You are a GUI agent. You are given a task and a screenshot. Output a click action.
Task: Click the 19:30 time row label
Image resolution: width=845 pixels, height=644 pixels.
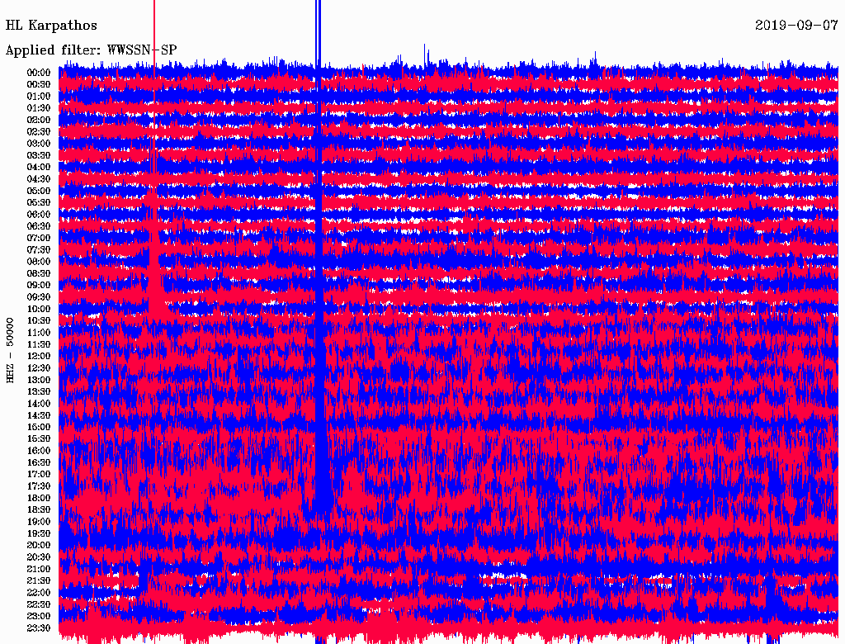(x=39, y=533)
